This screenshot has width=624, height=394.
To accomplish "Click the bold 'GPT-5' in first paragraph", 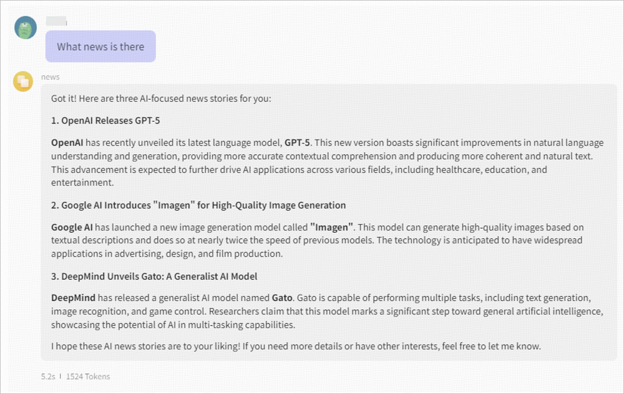I will tap(297, 142).
